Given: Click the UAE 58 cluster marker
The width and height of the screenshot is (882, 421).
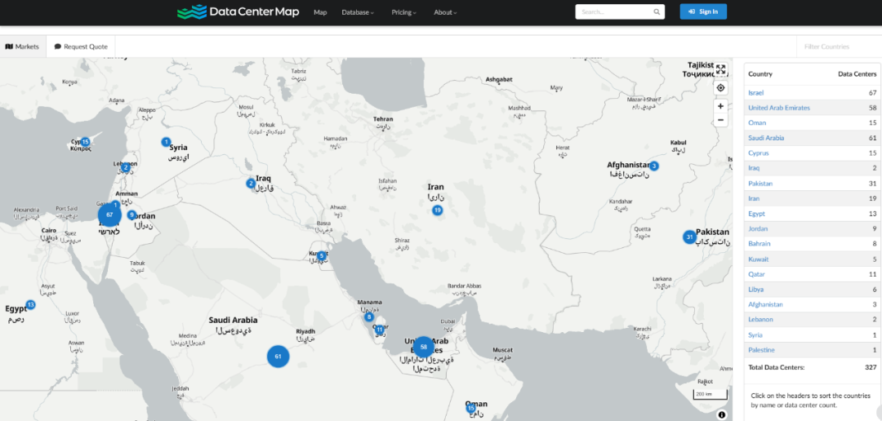Looking at the screenshot, I should 424,347.
